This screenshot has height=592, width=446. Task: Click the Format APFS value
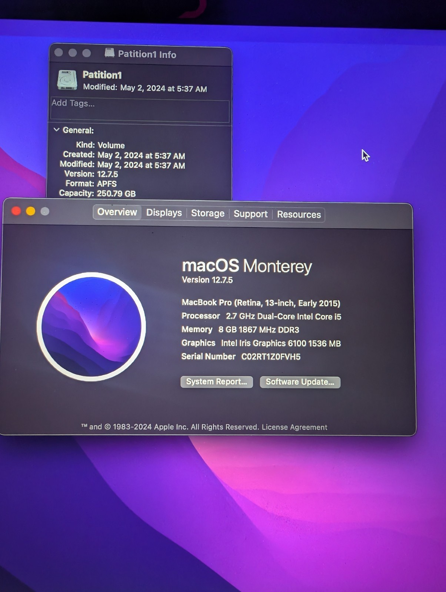click(x=107, y=184)
